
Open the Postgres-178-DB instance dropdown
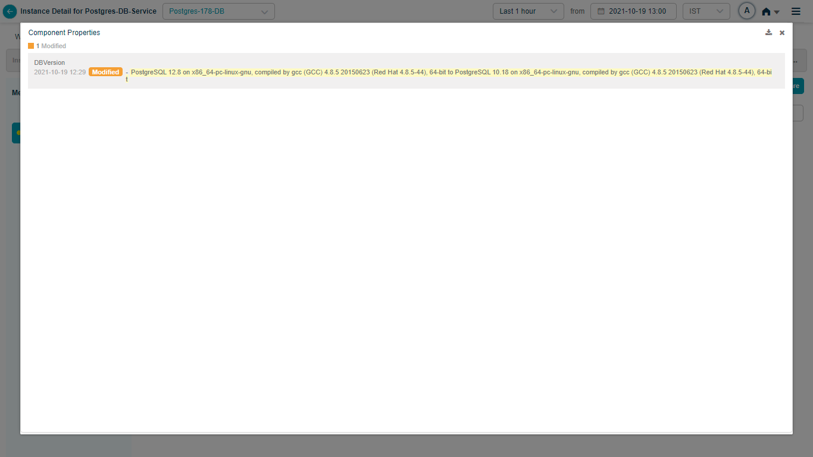click(218, 11)
